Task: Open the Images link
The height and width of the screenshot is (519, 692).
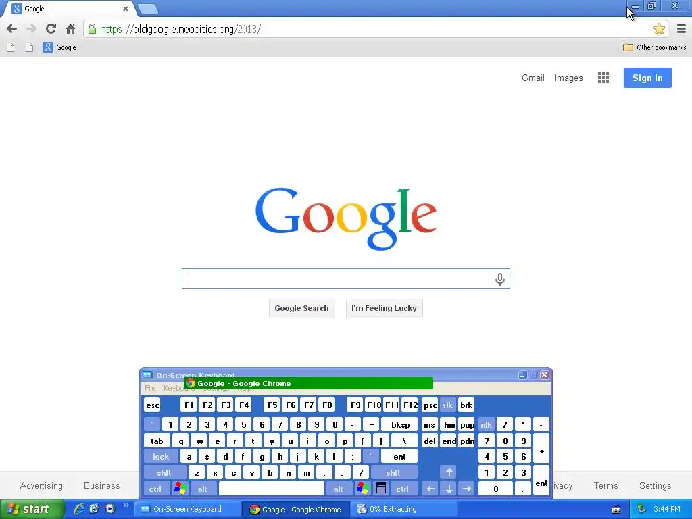Action: pyautogui.click(x=568, y=78)
